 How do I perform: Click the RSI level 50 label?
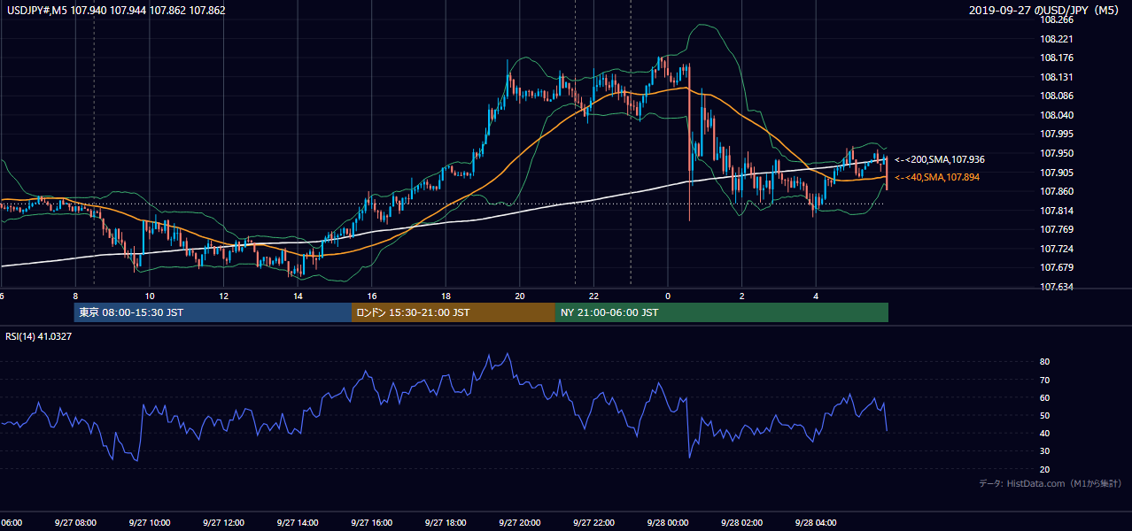point(1045,415)
